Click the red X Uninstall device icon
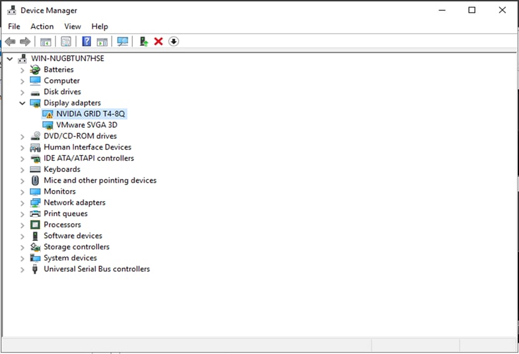 [x=158, y=41]
